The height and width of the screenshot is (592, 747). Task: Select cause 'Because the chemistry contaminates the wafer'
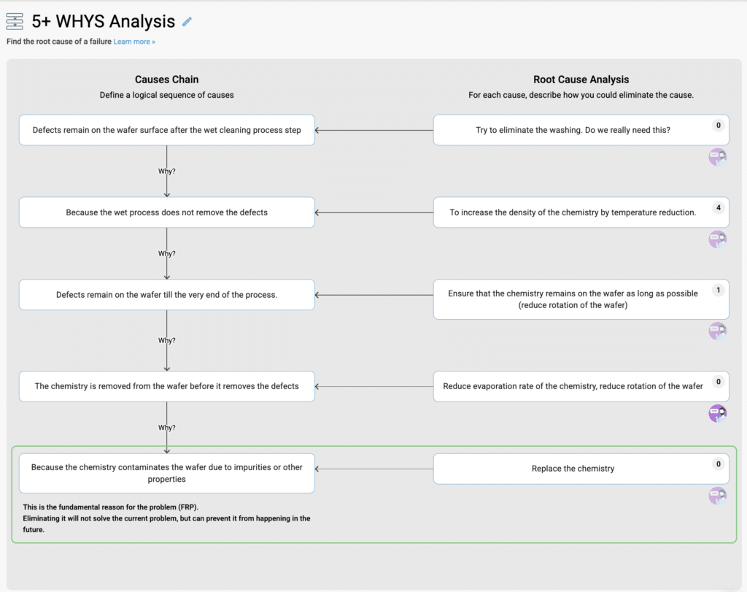[x=167, y=473]
